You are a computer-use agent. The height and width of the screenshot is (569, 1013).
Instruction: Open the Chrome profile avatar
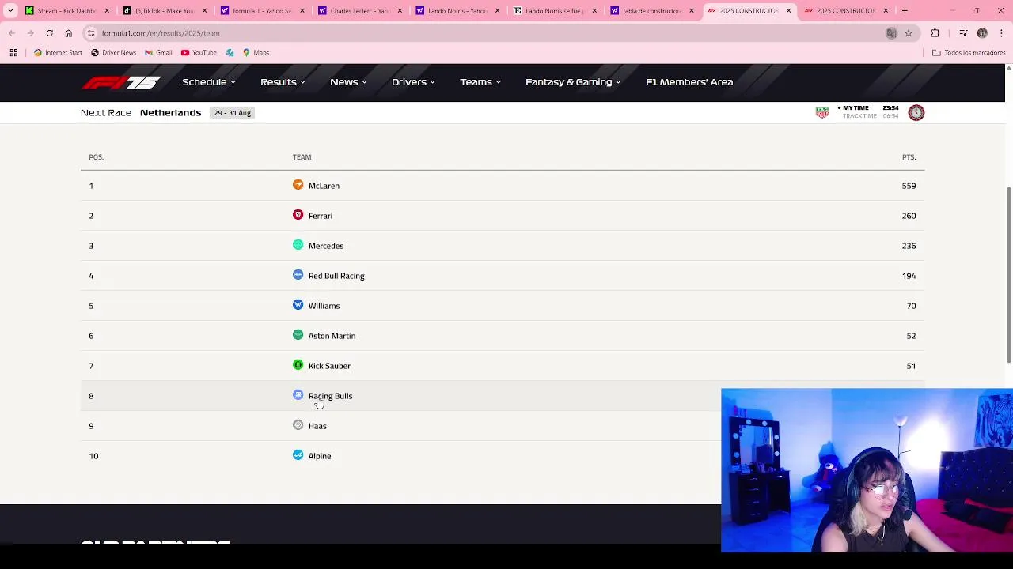click(982, 33)
